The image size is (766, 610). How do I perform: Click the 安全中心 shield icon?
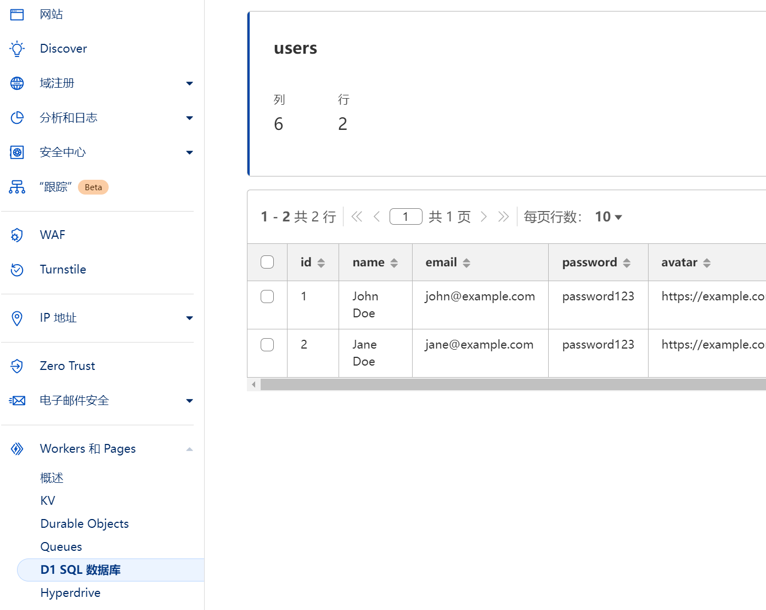click(17, 152)
